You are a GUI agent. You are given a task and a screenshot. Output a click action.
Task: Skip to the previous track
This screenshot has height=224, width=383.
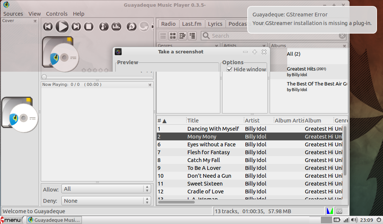click(x=48, y=27)
